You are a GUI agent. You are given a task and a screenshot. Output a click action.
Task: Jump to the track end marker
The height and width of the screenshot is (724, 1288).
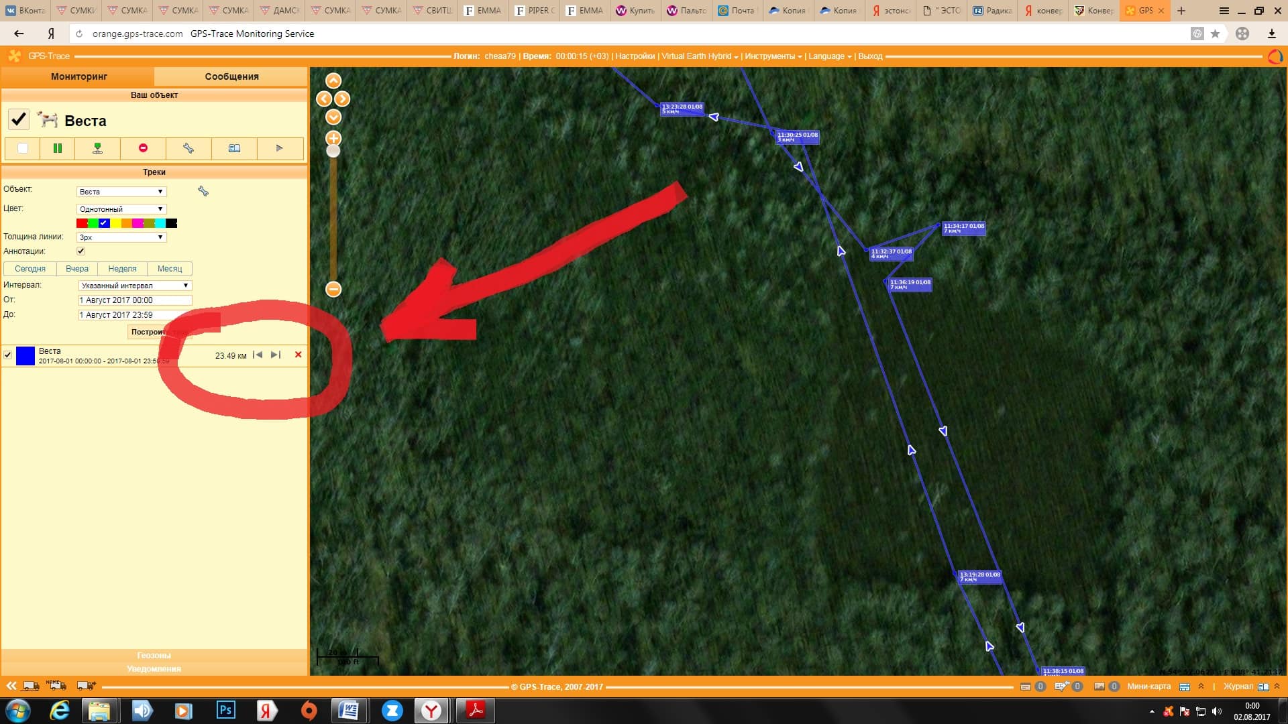tap(276, 355)
